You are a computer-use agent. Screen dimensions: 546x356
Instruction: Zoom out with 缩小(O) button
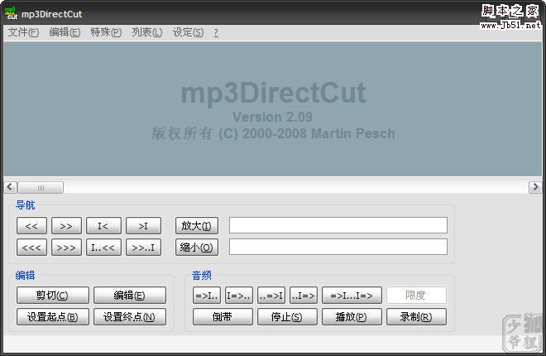197,248
